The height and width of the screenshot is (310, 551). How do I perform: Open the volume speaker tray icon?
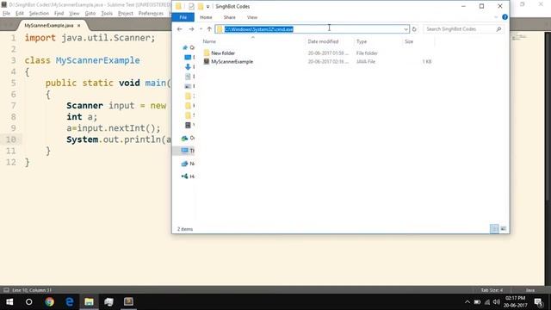496,302
